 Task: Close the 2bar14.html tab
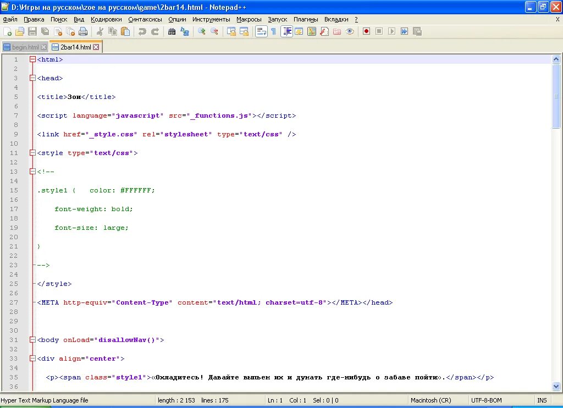click(96, 47)
